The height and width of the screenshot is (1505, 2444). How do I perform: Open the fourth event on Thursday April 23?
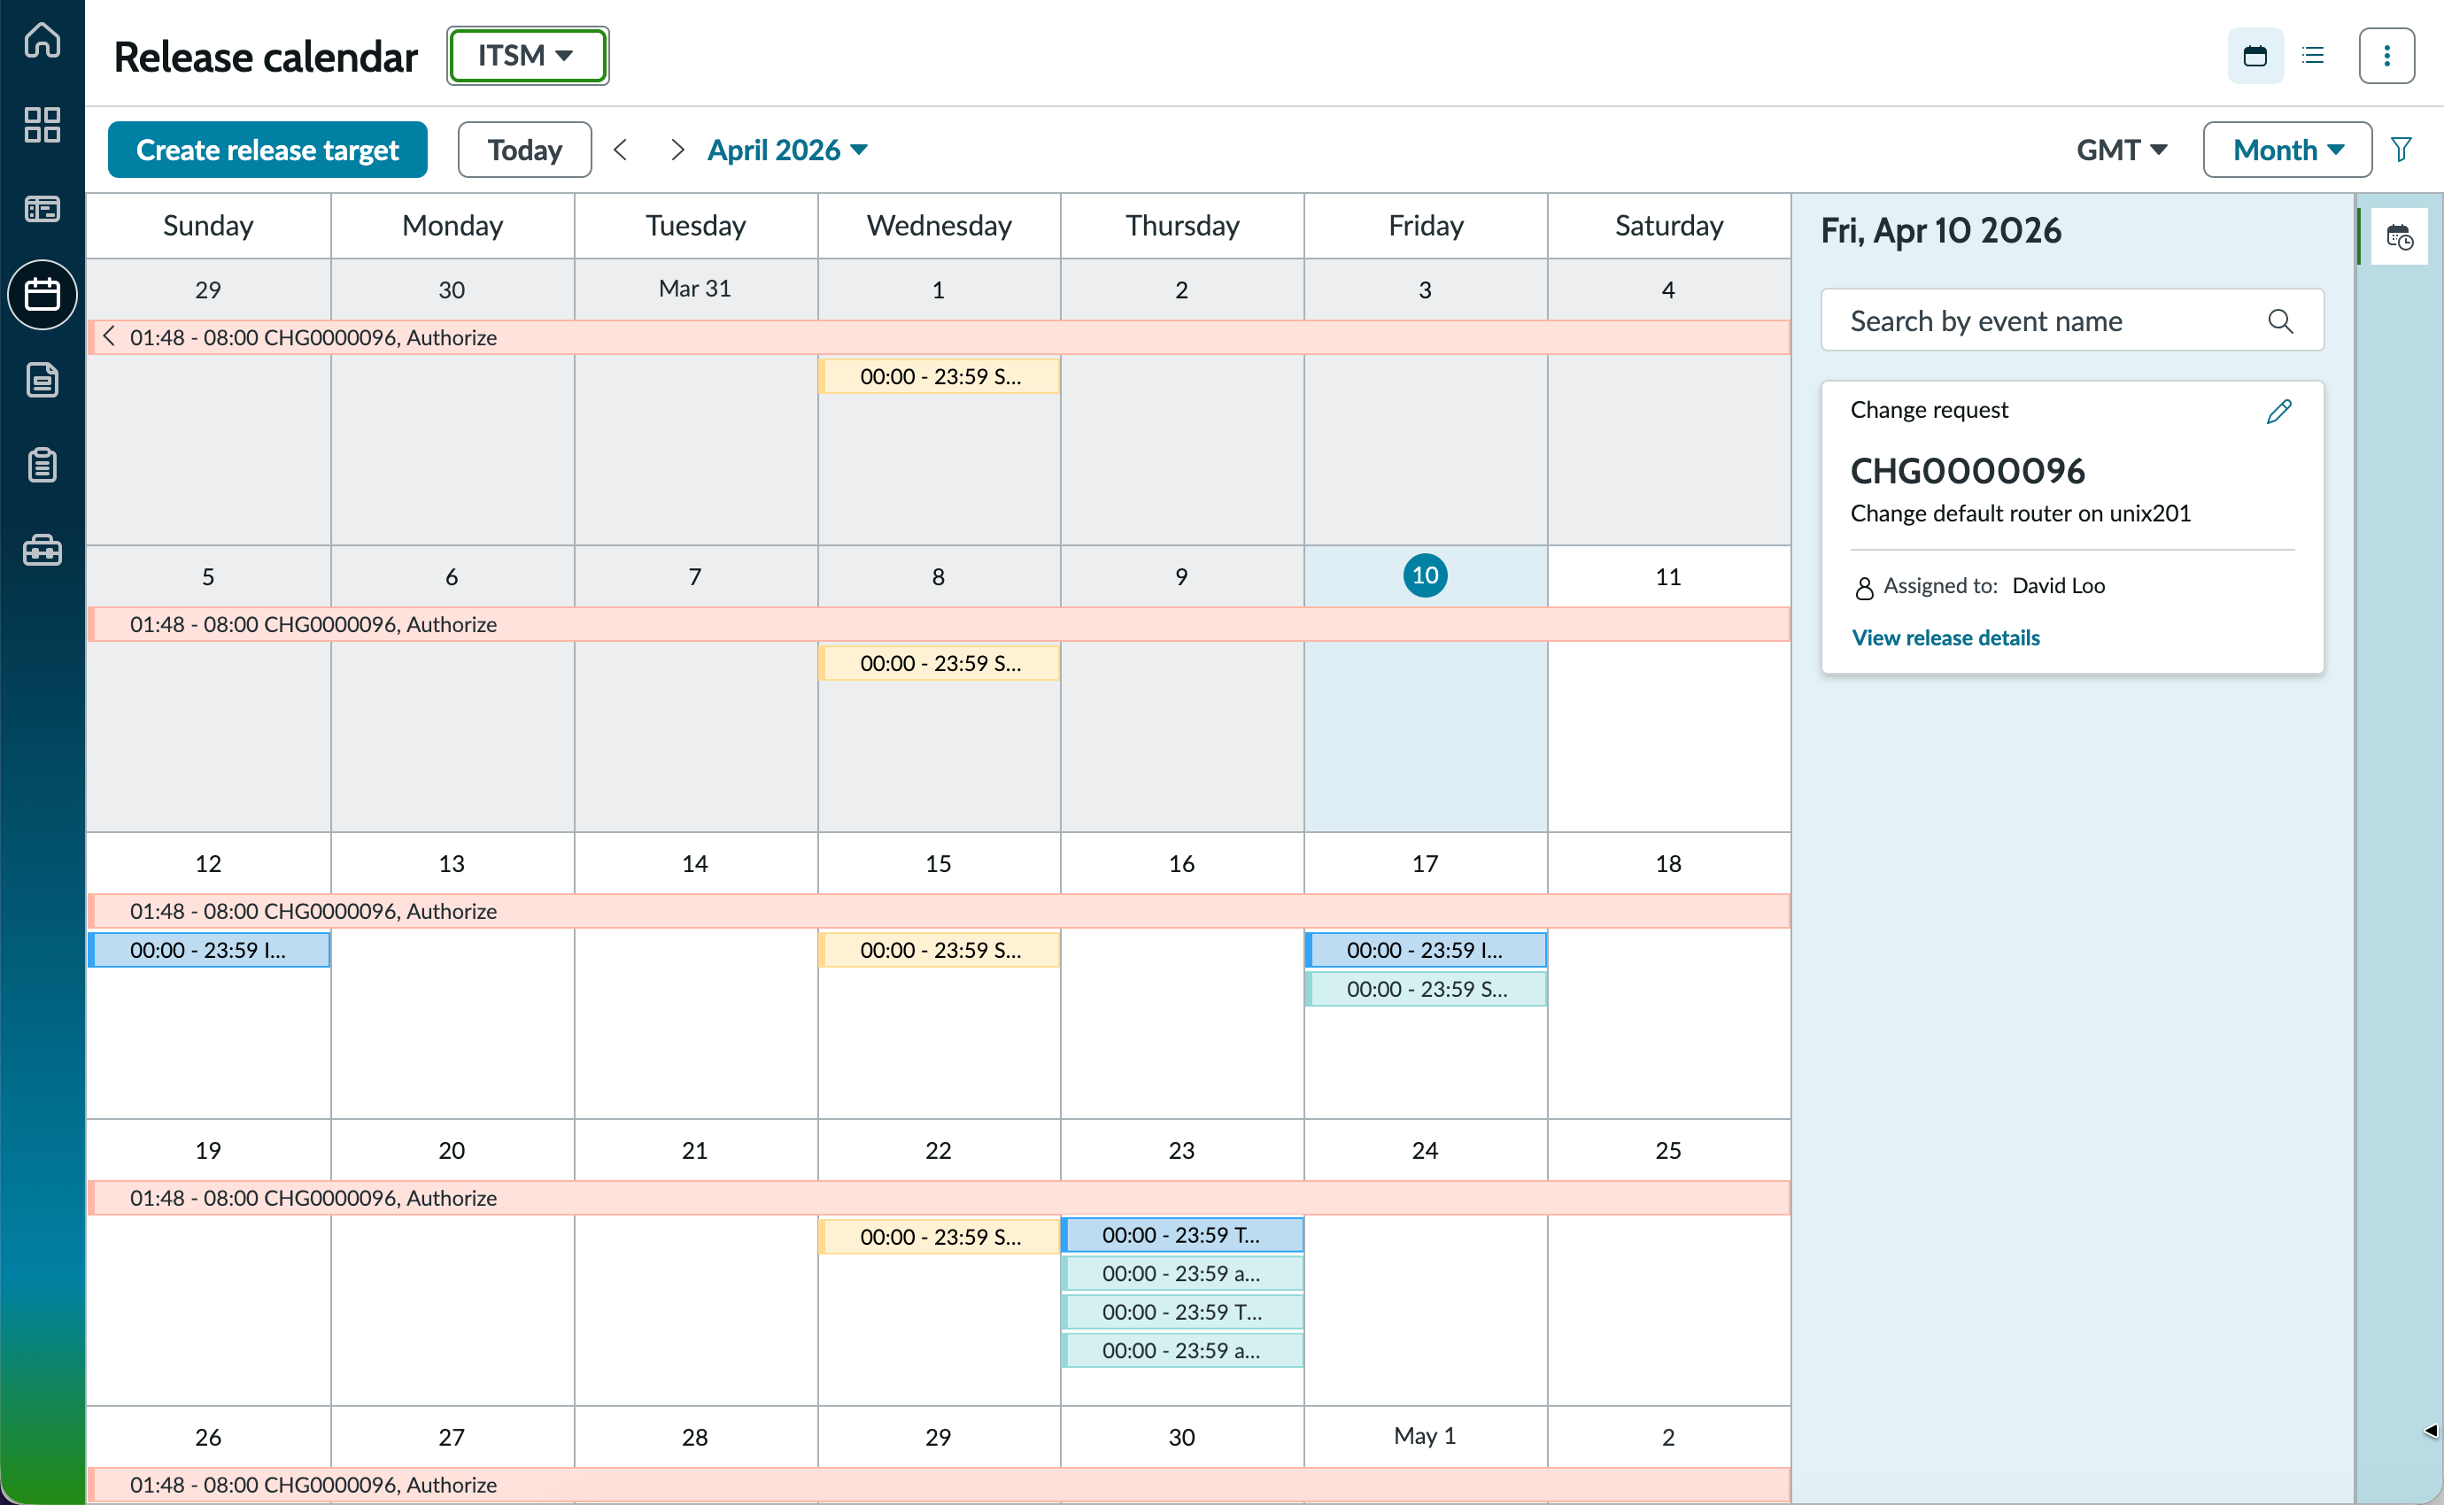pyautogui.click(x=1183, y=1351)
